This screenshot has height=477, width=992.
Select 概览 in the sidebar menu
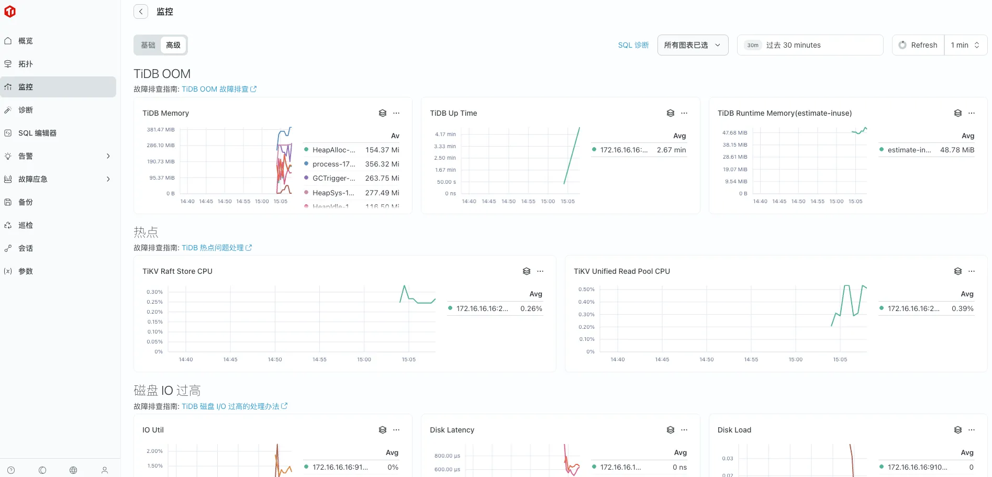(26, 41)
